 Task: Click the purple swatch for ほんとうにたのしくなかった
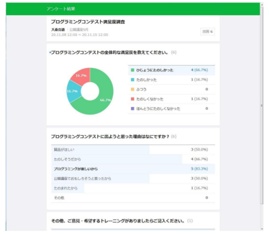(x=132, y=108)
